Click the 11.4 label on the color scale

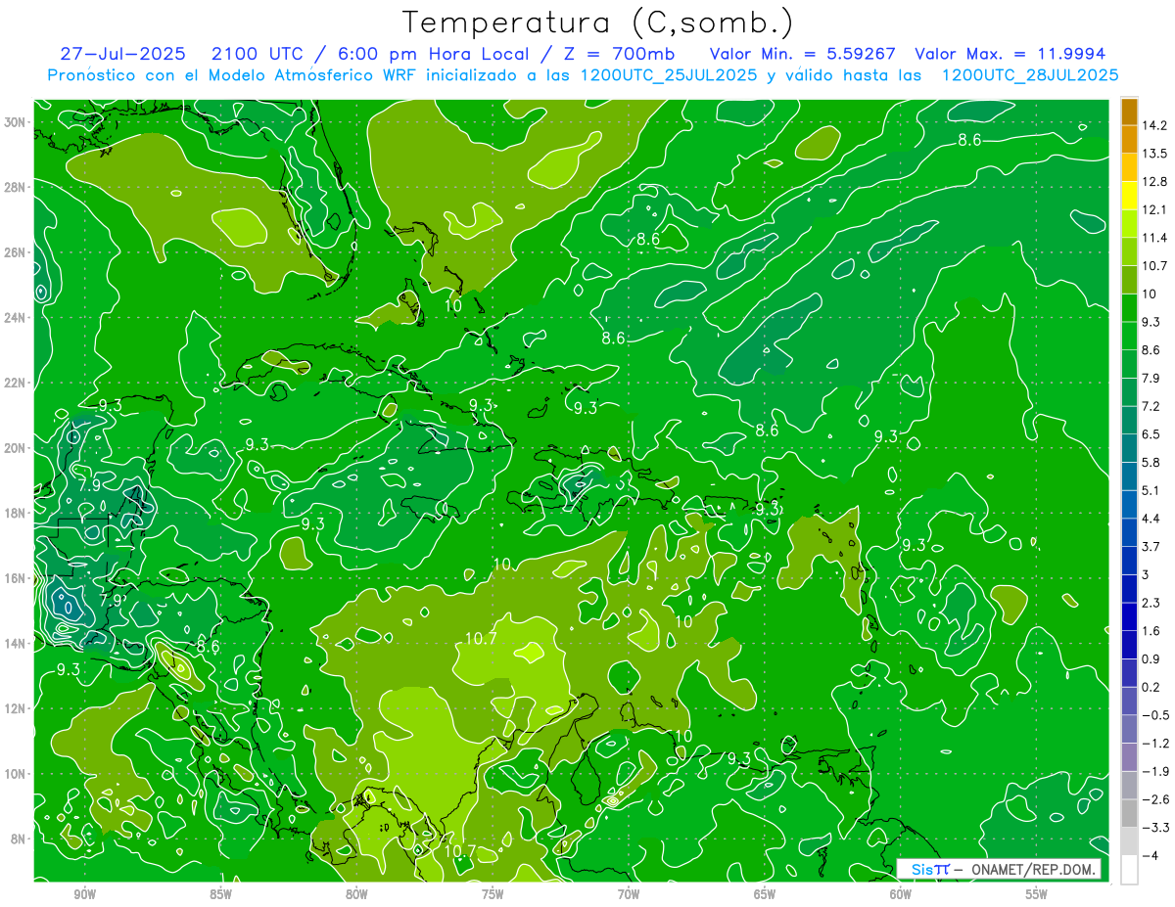pos(1154,238)
